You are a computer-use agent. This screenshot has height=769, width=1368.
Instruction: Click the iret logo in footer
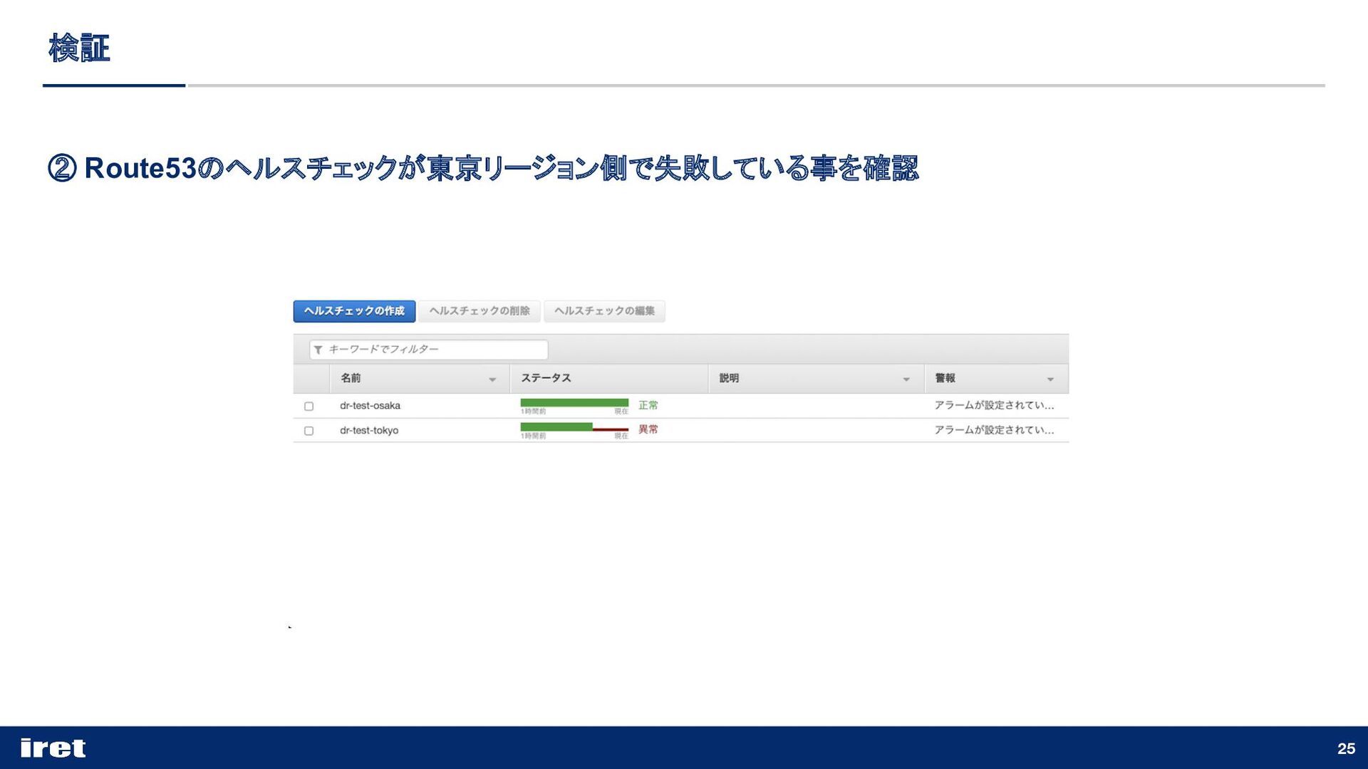pyautogui.click(x=53, y=748)
